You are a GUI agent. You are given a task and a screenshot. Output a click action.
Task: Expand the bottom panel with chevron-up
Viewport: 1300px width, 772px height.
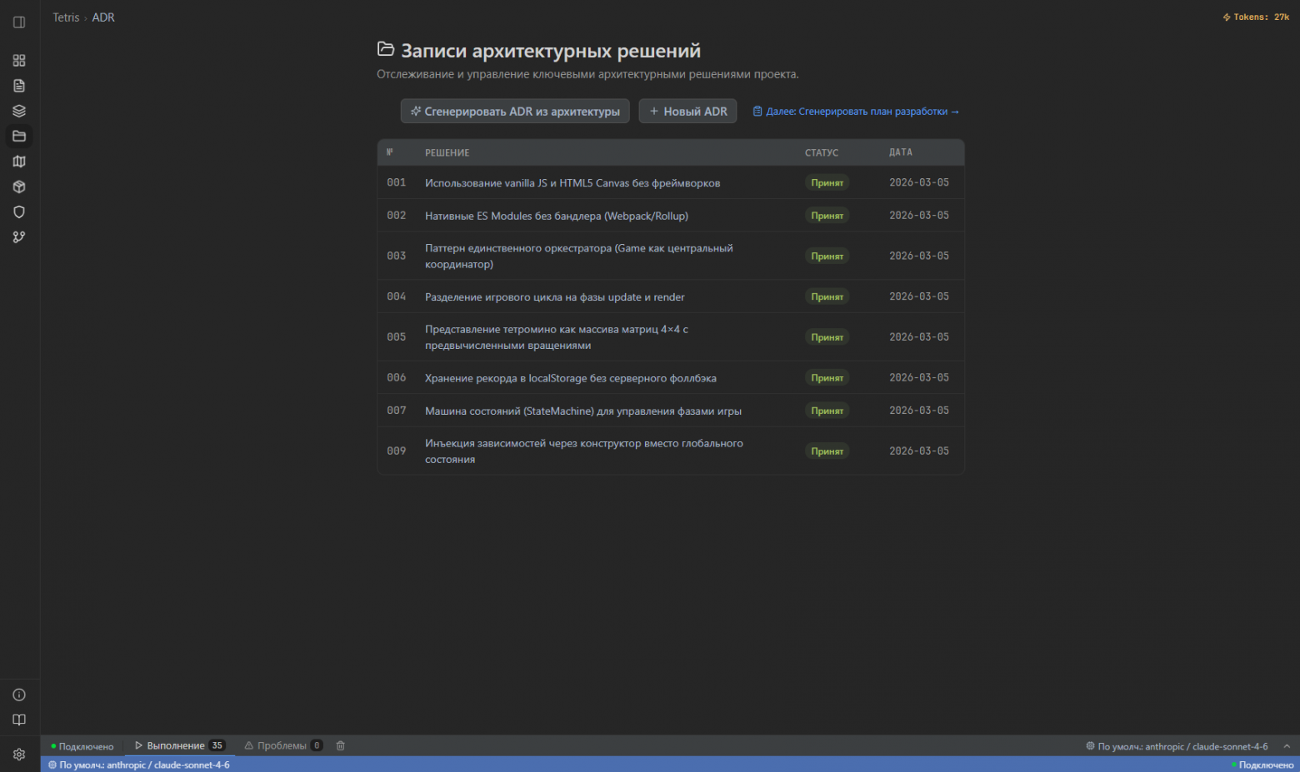coord(1287,746)
